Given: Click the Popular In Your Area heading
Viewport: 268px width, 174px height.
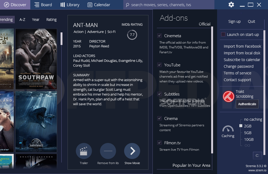Looking at the screenshot, I should tap(191, 165).
